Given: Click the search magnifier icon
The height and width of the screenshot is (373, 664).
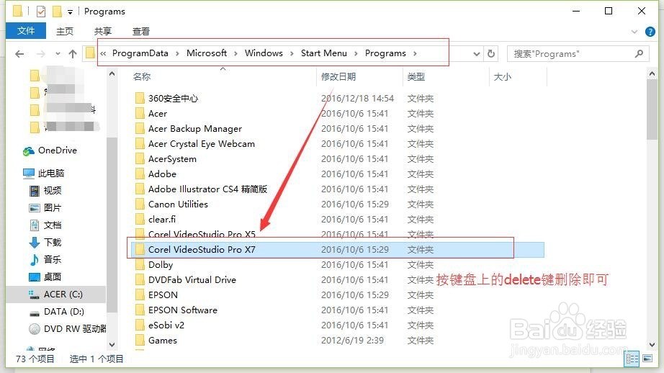Looking at the screenshot, I should [639, 54].
